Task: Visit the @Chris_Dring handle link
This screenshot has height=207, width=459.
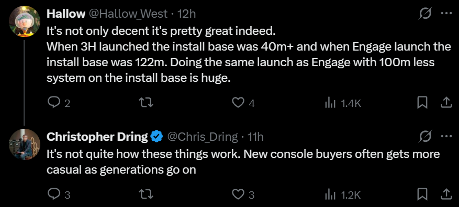Action: [x=202, y=136]
